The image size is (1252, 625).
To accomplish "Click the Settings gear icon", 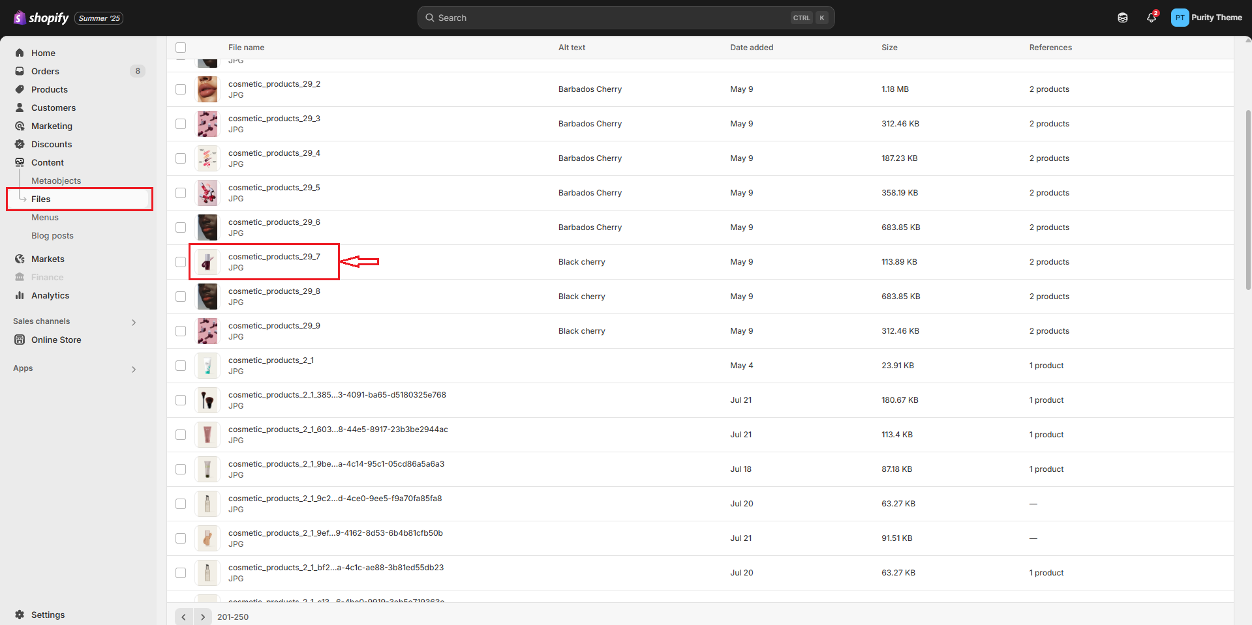I will click(20, 615).
